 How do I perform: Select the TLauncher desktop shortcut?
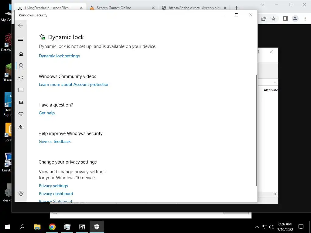(x=8, y=72)
